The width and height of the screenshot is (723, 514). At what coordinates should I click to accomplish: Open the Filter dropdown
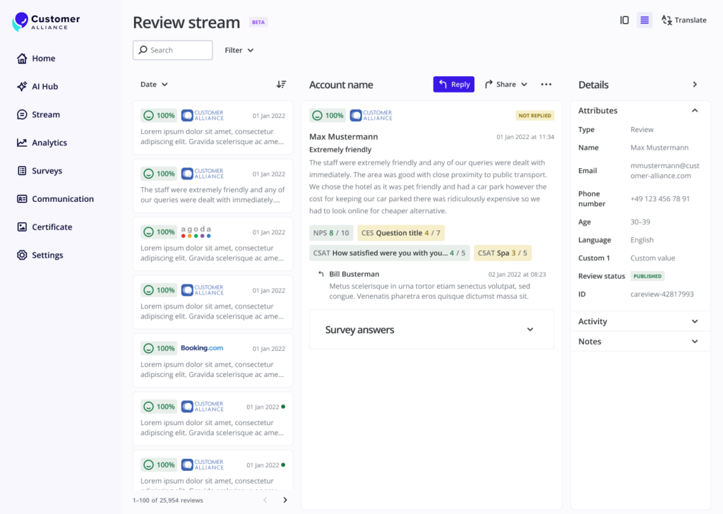click(x=239, y=50)
